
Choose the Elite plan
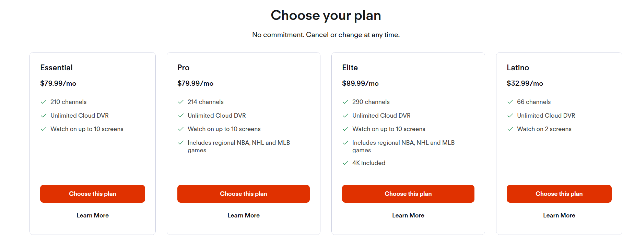(x=408, y=194)
